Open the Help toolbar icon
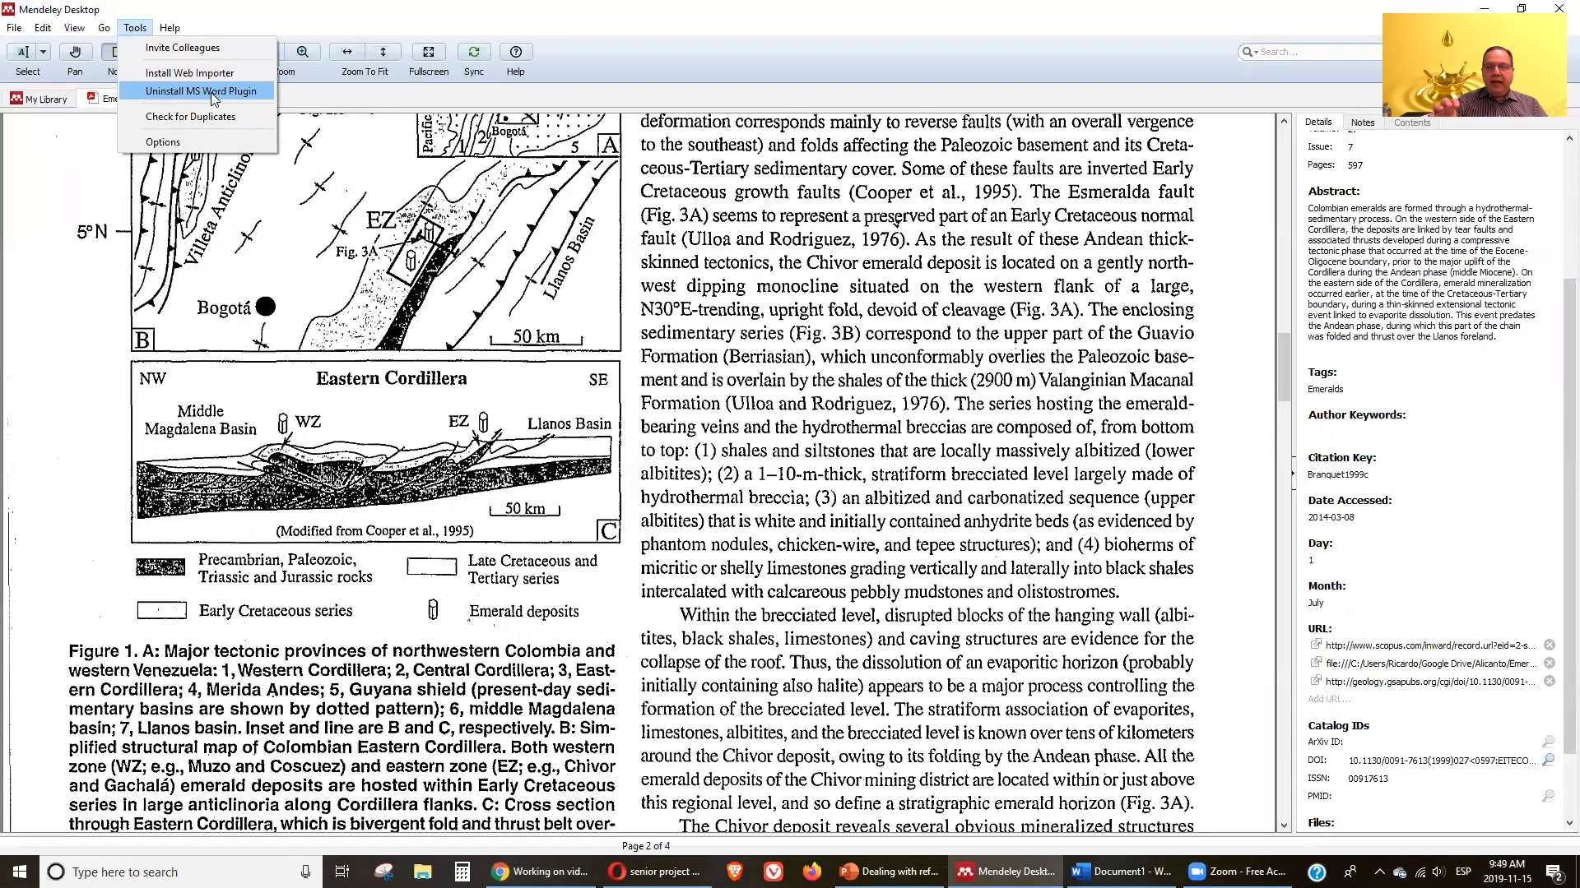 click(516, 52)
